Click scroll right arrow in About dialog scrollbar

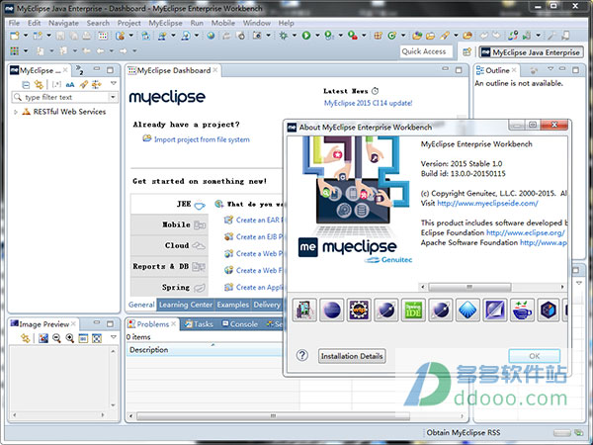562,287
